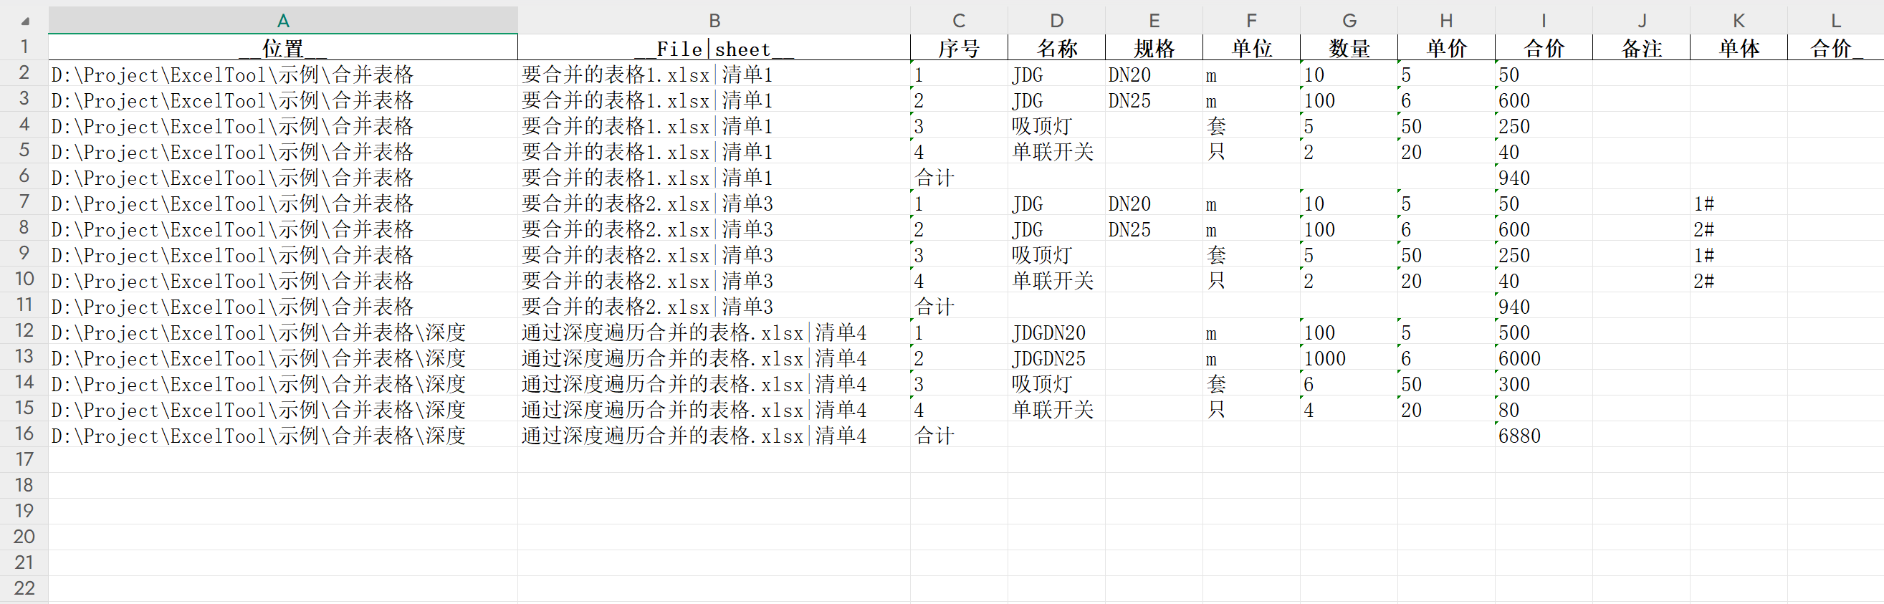
Task: Select row 6 header number
Action: click(24, 176)
